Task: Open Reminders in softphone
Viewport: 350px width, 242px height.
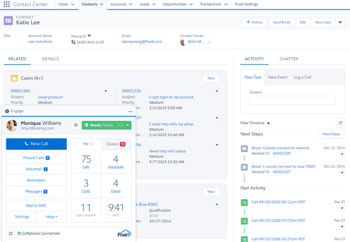Action: [36, 180]
